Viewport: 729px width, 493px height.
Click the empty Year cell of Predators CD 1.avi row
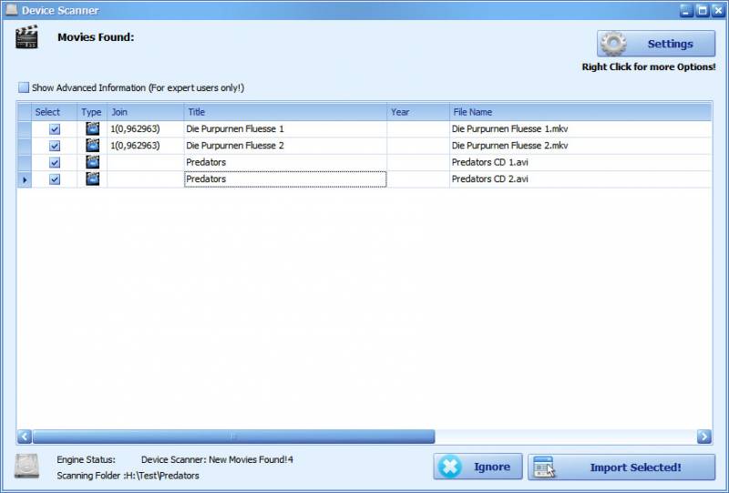tap(418, 162)
